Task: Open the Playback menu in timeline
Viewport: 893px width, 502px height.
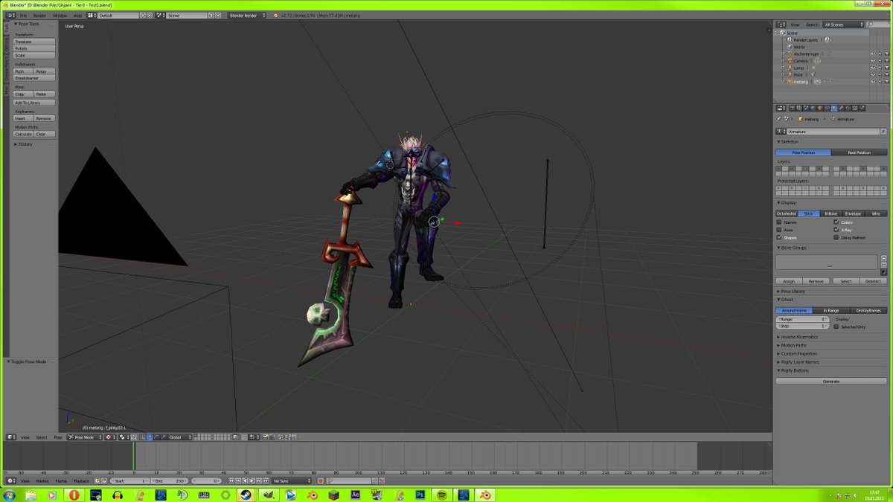Action: [80, 481]
